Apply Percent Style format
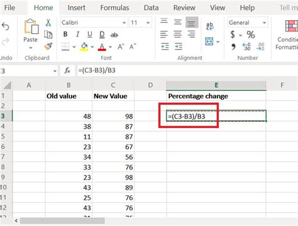298x226 pixels. pos(251,35)
